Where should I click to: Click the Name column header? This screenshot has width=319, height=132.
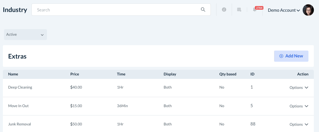click(13, 74)
